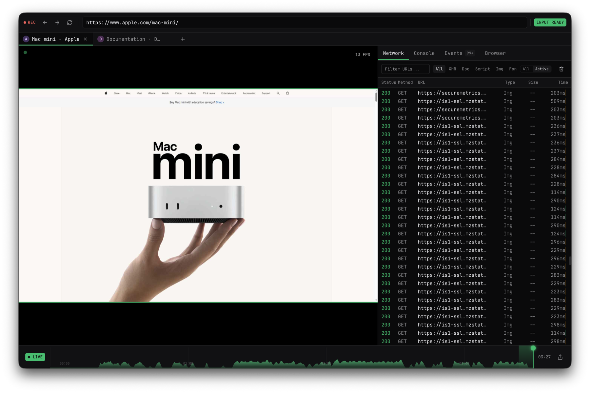590x393 pixels.
Task: Click the D favicon on the Documentation tab
Action: 101,39
